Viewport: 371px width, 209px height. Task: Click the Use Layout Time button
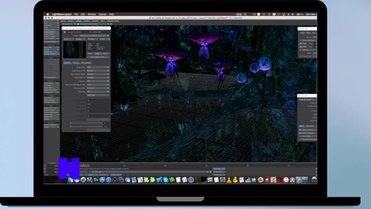click(x=98, y=57)
